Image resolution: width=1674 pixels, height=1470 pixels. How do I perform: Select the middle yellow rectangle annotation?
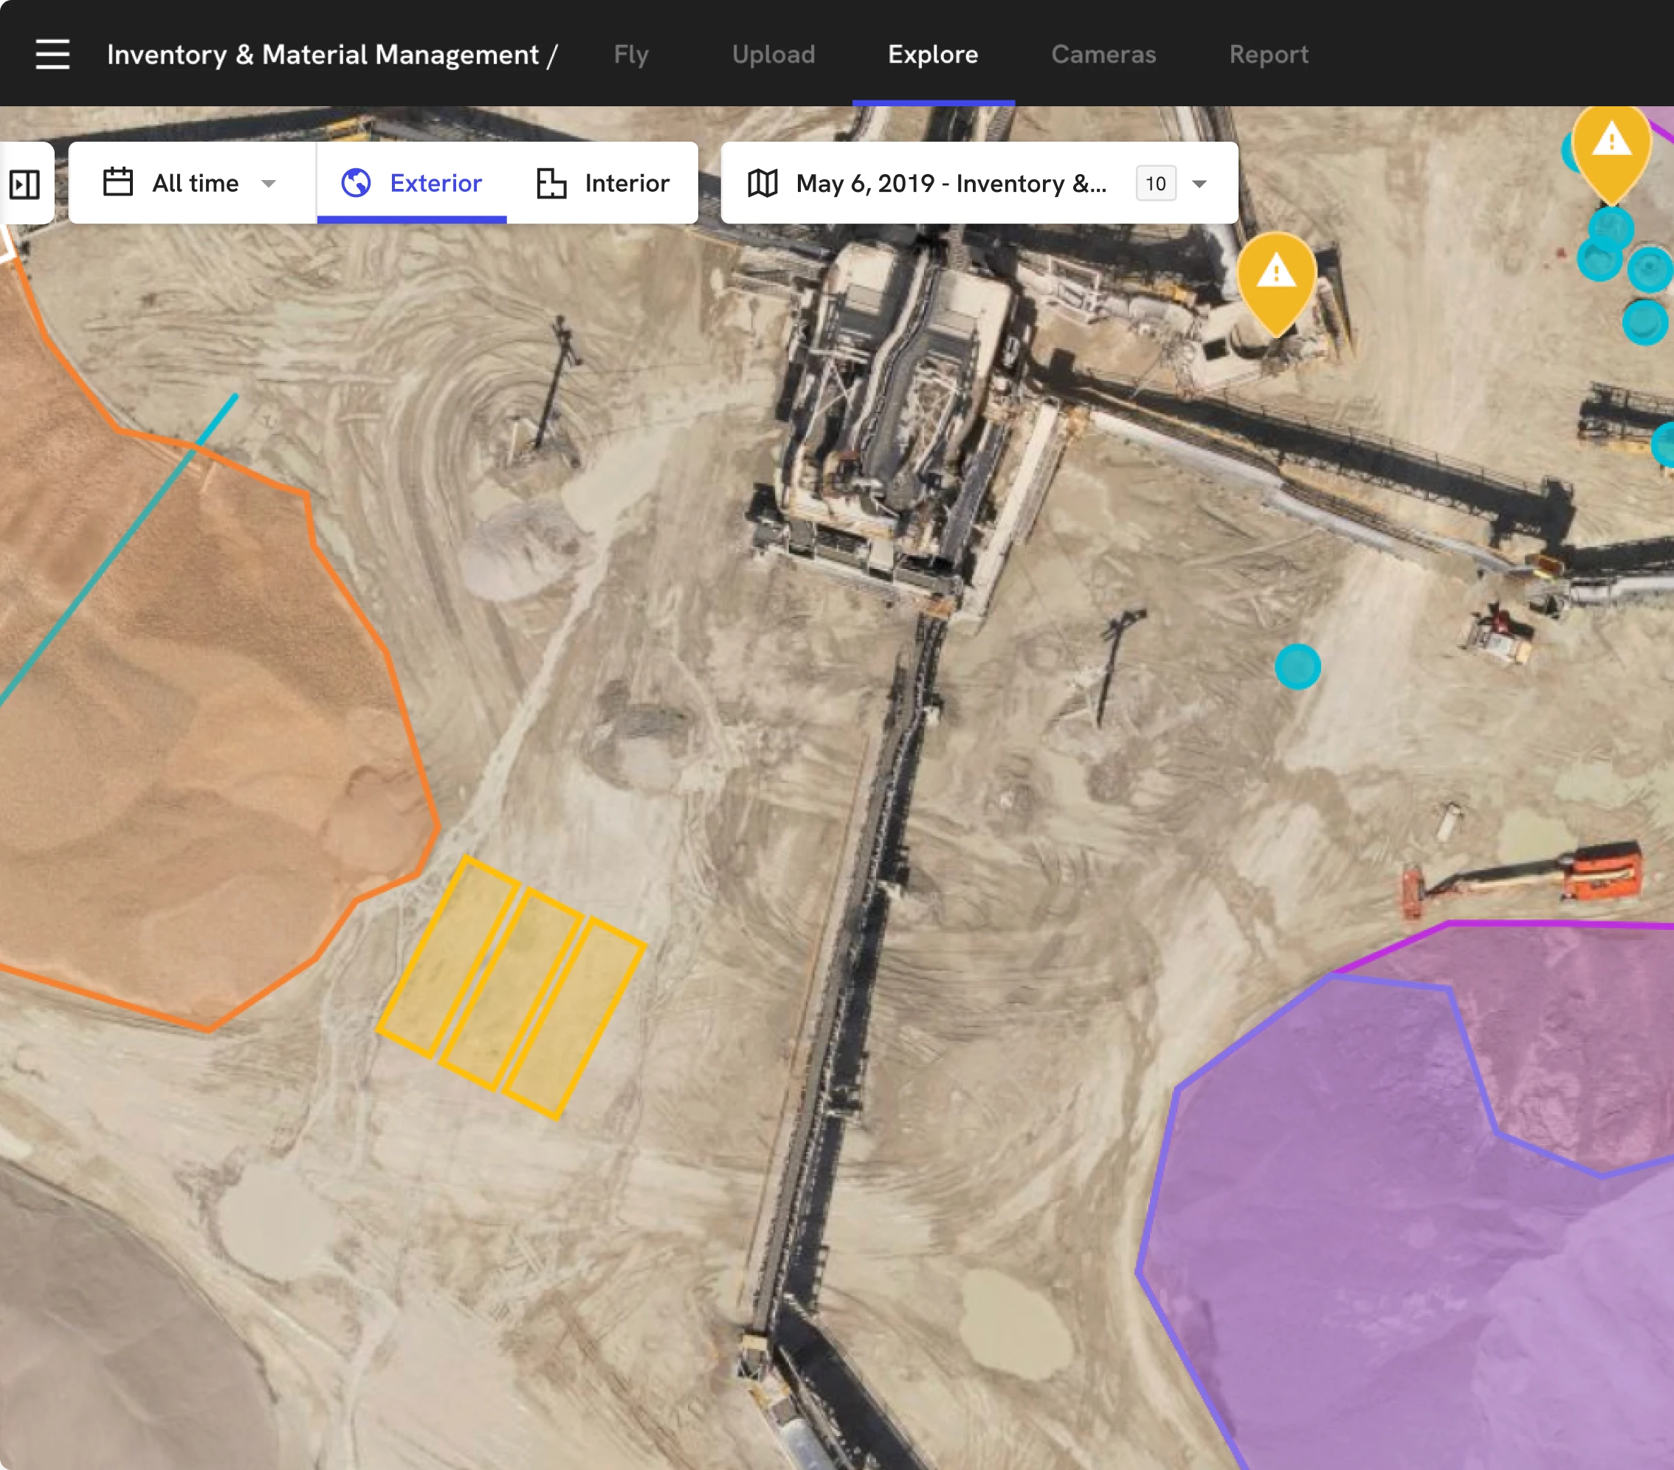tap(512, 990)
